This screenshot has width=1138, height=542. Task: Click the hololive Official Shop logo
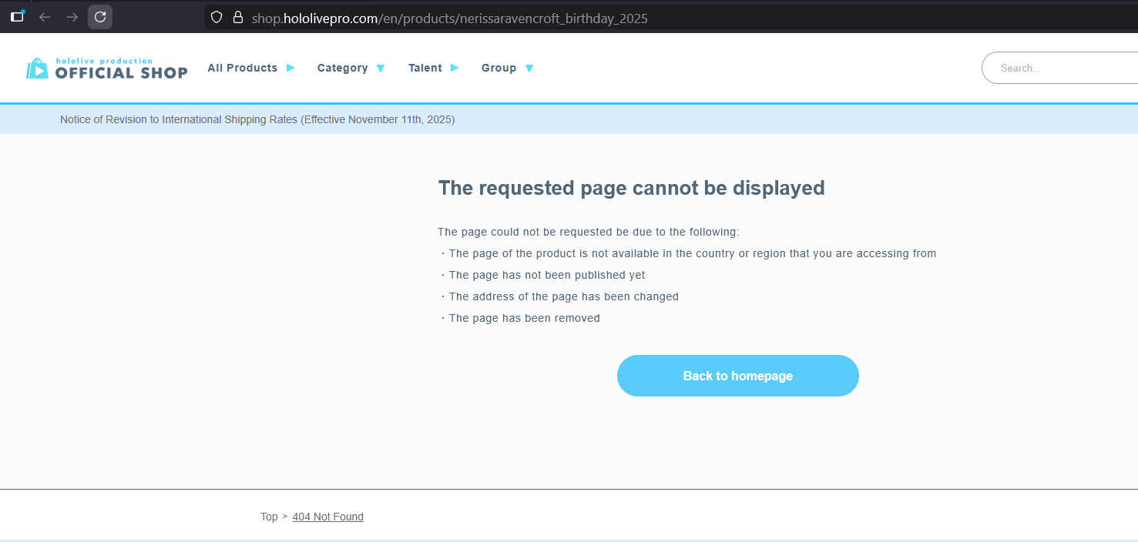pos(107,69)
